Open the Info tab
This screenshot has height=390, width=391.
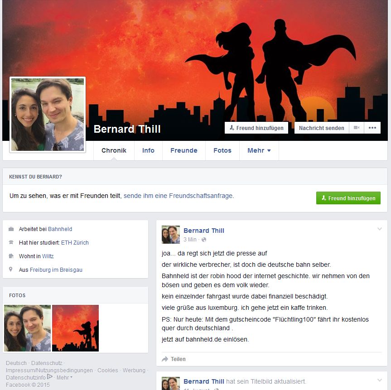coord(148,150)
